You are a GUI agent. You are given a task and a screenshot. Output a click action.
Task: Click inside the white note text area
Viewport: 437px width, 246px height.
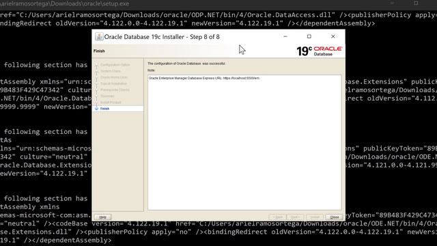coord(244,142)
